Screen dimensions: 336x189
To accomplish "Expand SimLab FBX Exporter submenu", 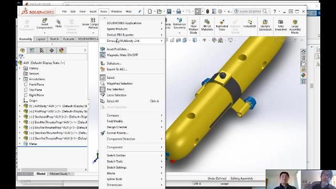I will pos(132,35).
